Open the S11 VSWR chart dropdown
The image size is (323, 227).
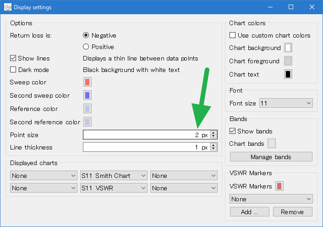pyautogui.click(x=114, y=188)
